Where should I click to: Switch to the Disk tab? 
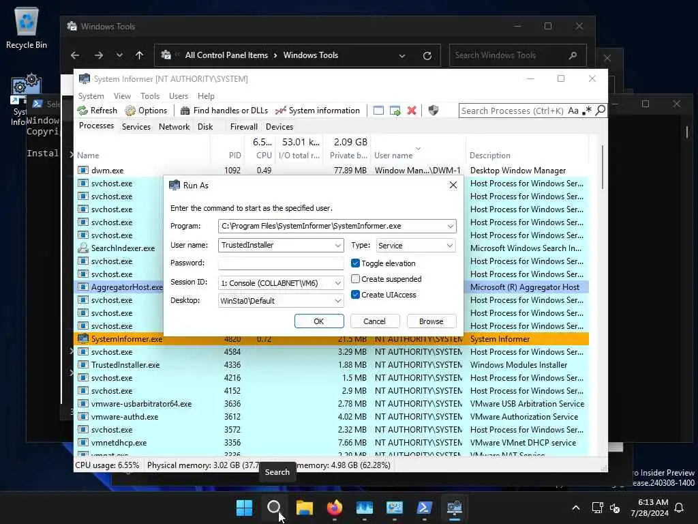(x=205, y=126)
